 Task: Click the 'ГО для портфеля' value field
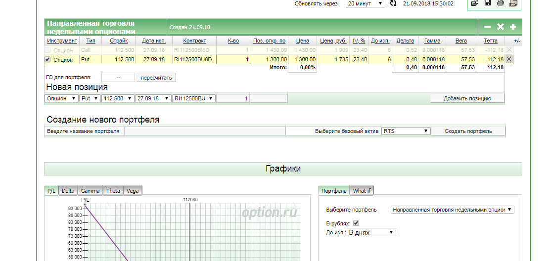(118, 78)
